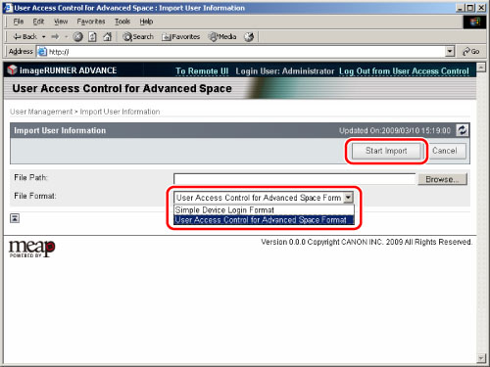The height and width of the screenshot is (367, 490).
Task: Minimize the browser window
Action: pos(460,8)
